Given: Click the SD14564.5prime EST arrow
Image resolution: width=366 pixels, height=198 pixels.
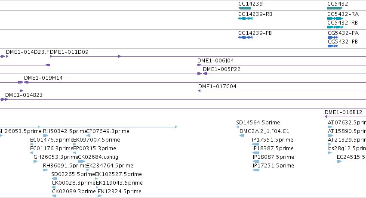Looking at the screenshot, I should 237,127.
